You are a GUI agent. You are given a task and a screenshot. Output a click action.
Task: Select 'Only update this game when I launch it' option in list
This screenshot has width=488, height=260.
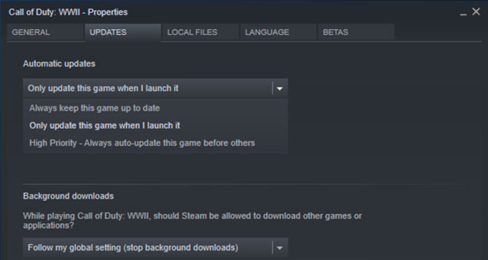coord(156,126)
